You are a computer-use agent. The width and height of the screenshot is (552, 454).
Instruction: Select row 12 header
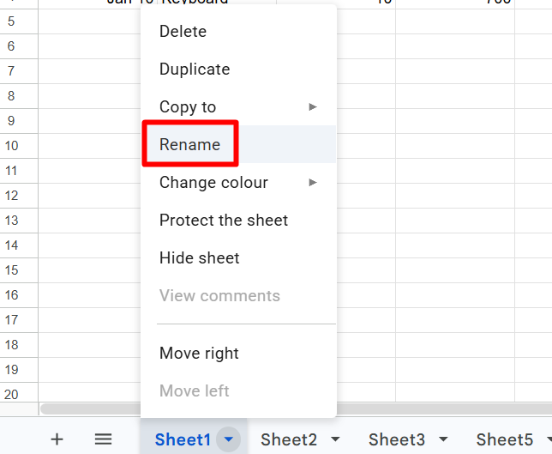(19, 196)
